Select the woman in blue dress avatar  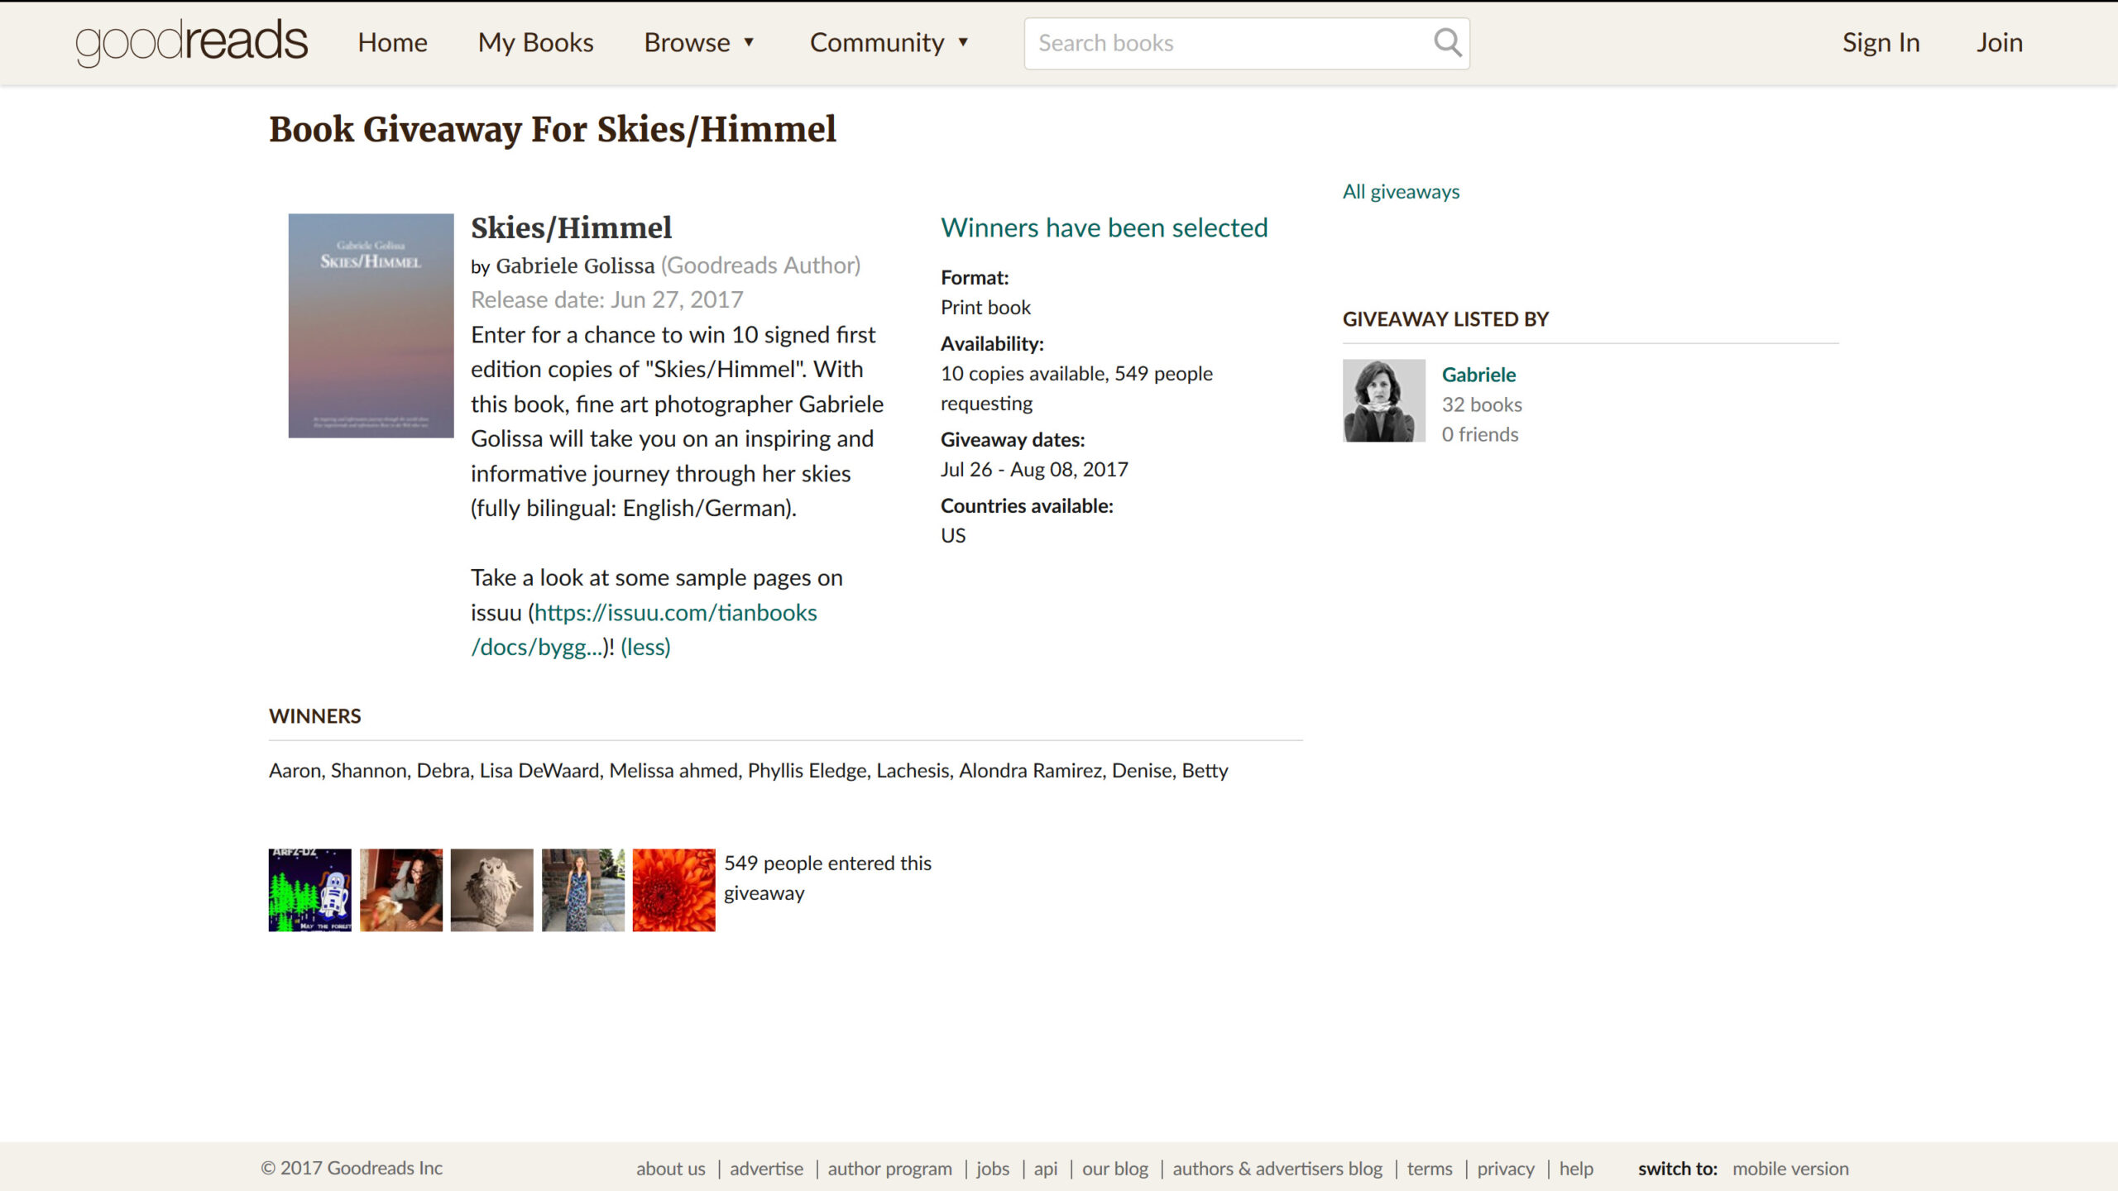click(x=582, y=890)
